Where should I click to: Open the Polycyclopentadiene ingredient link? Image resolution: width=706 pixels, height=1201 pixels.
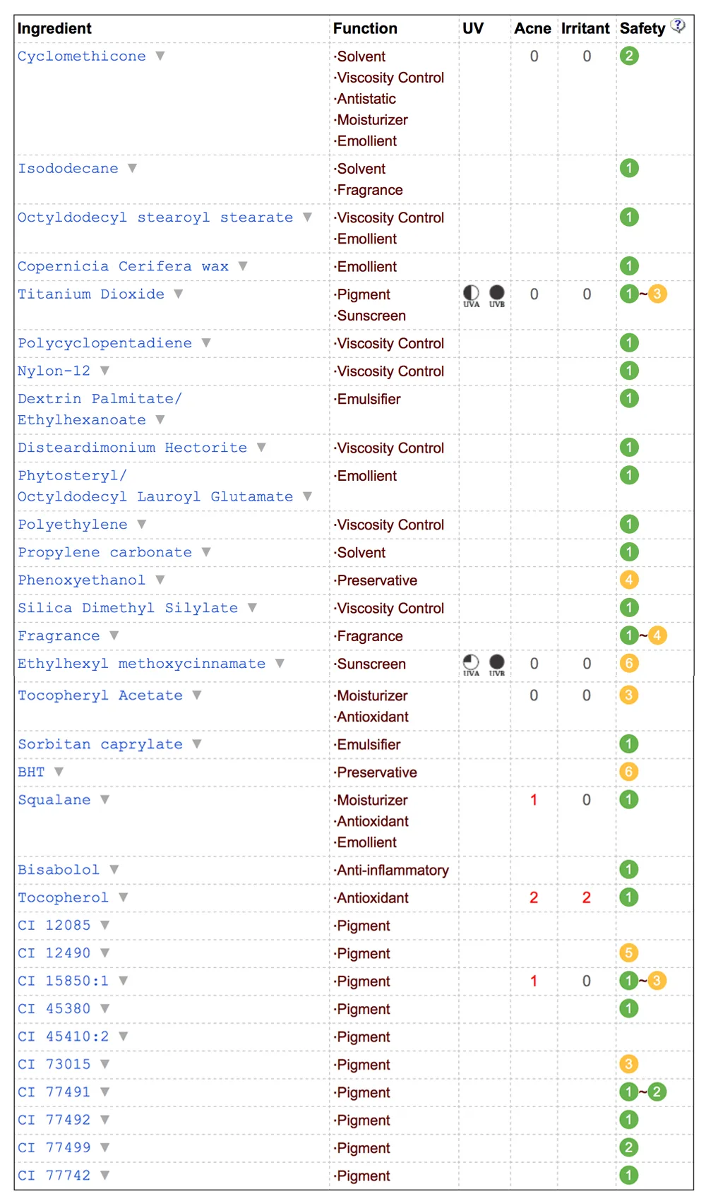pyautogui.click(x=104, y=343)
